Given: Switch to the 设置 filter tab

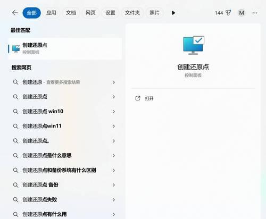Looking at the screenshot, I should (110, 13).
